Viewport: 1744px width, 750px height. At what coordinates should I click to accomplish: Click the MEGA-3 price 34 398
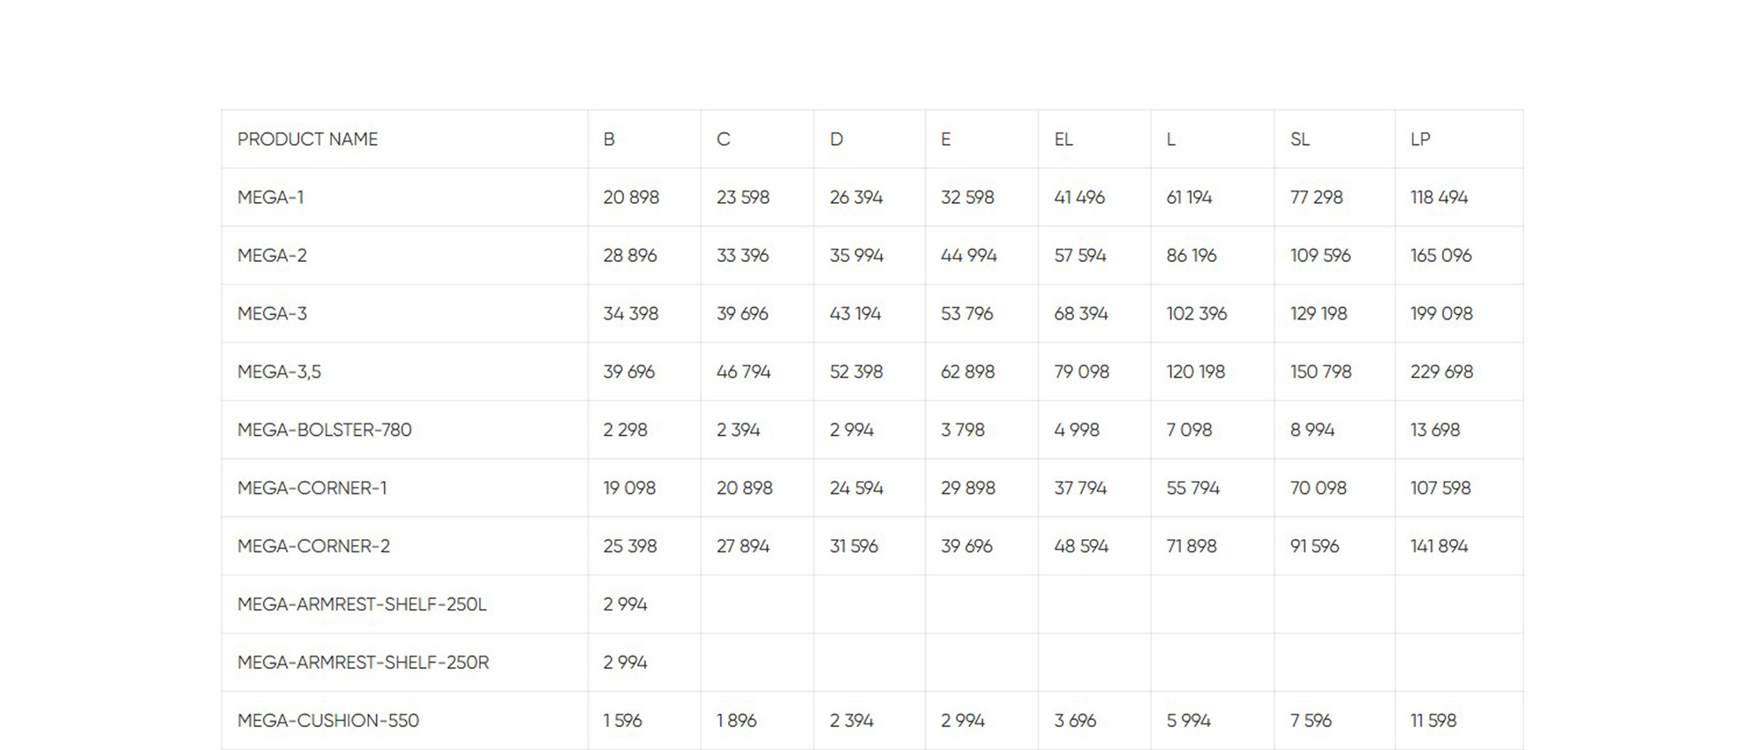(630, 314)
